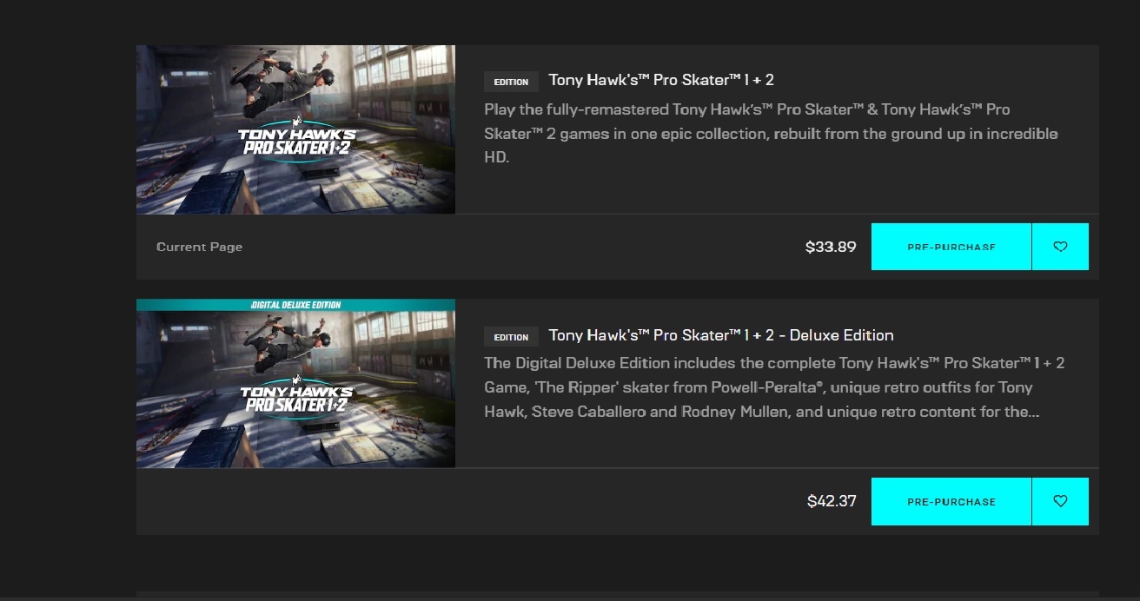
Task: Open the standard edition cover thumbnail
Action: (295, 129)
